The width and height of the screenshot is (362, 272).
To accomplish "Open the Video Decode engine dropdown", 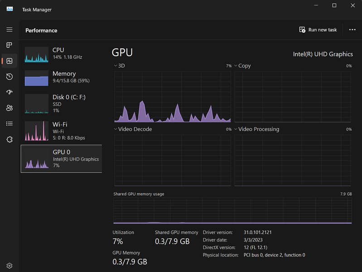I will tap(116, 129).
